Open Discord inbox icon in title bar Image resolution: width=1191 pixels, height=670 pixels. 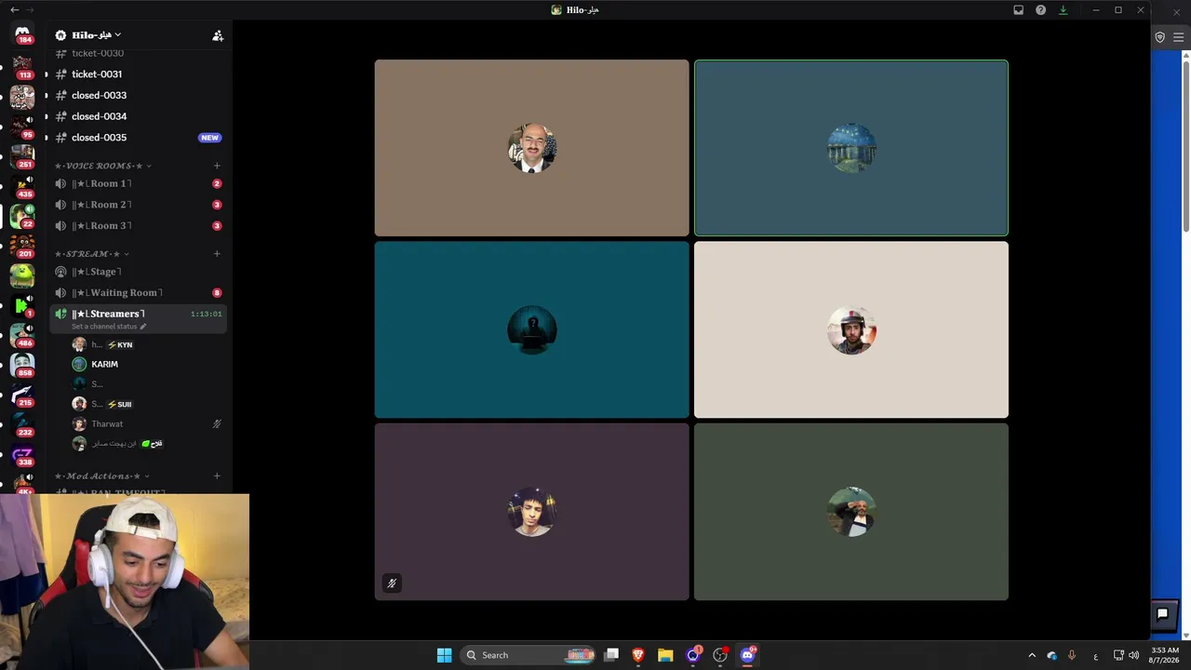coord(1018,10)
